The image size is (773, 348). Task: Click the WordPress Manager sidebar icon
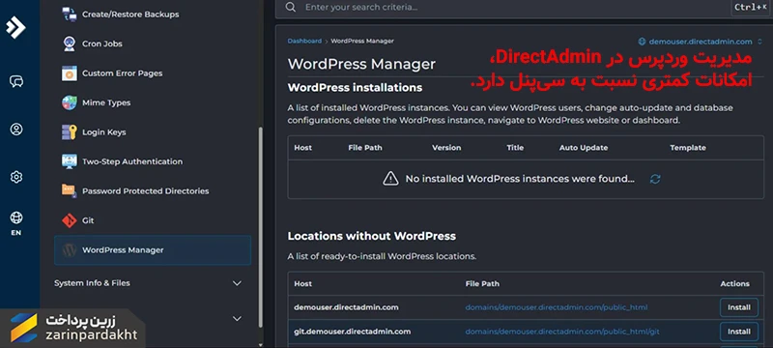point(69,250)
